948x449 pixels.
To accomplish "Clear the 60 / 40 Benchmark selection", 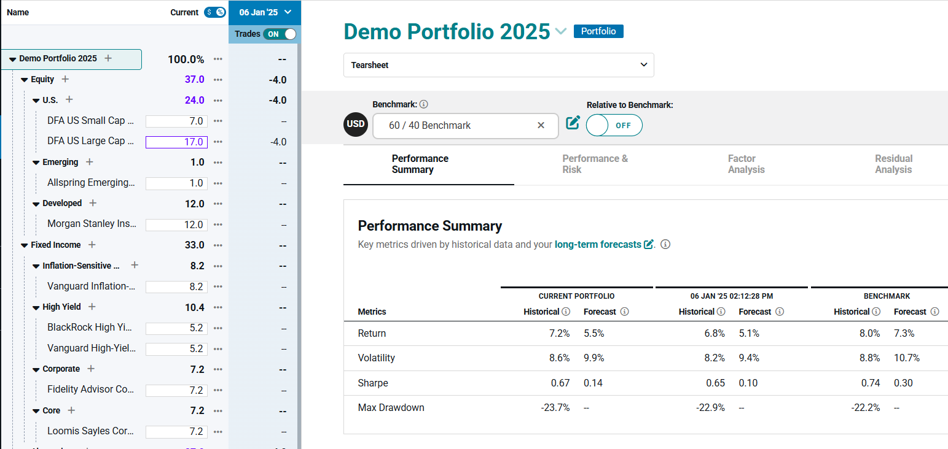I will coord(541,125).
